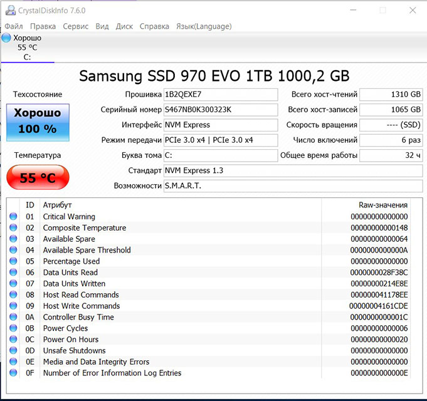Click the status orb for Available Spare Threshold
Screen dimensions: 427x401
(13, 250)
